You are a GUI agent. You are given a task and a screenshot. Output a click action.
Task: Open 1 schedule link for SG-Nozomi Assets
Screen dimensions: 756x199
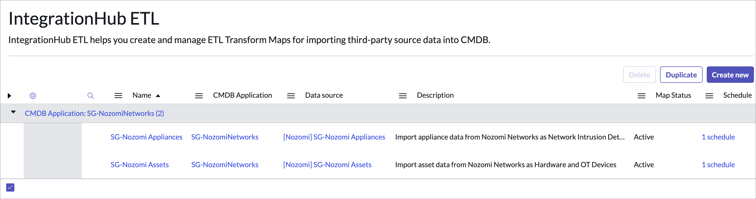click(718, 165)
